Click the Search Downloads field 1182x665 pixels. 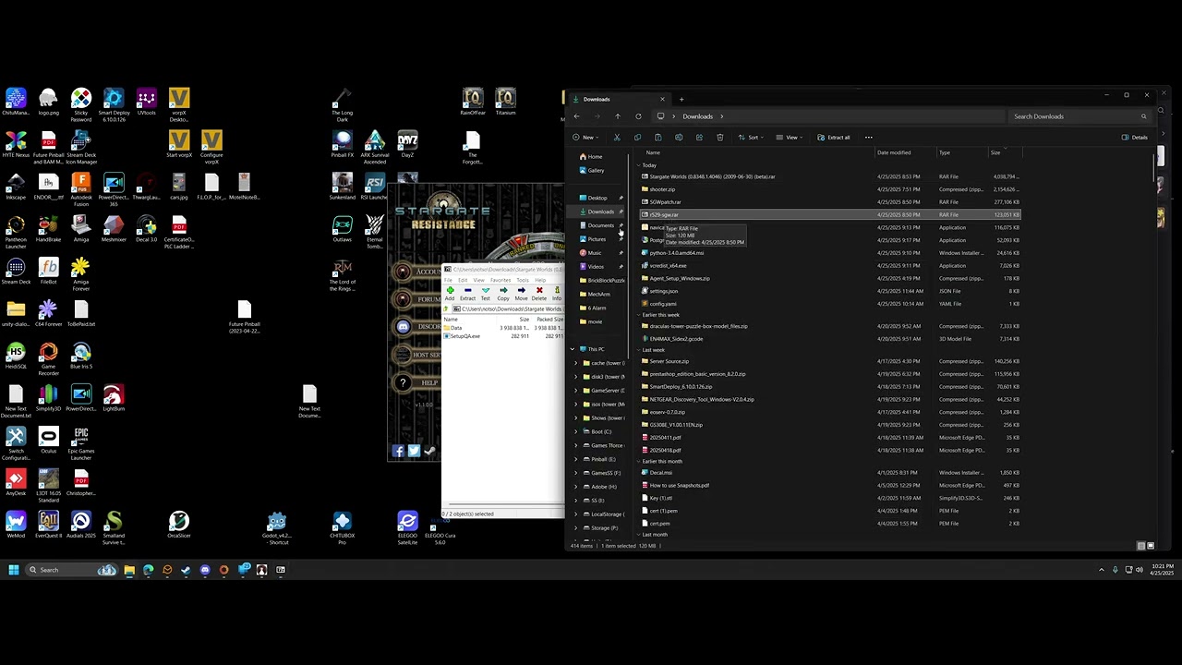tap(1079, 116)
